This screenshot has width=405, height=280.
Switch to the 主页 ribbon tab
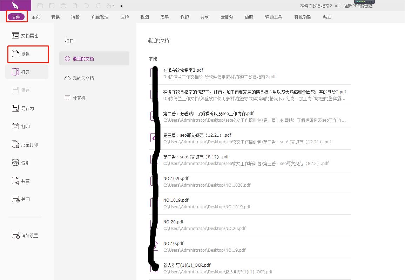35,16
